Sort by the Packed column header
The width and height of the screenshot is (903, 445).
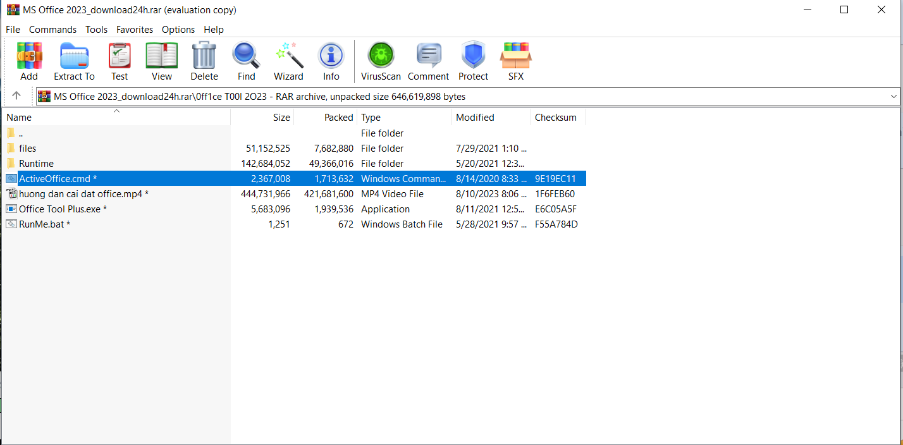326,117
